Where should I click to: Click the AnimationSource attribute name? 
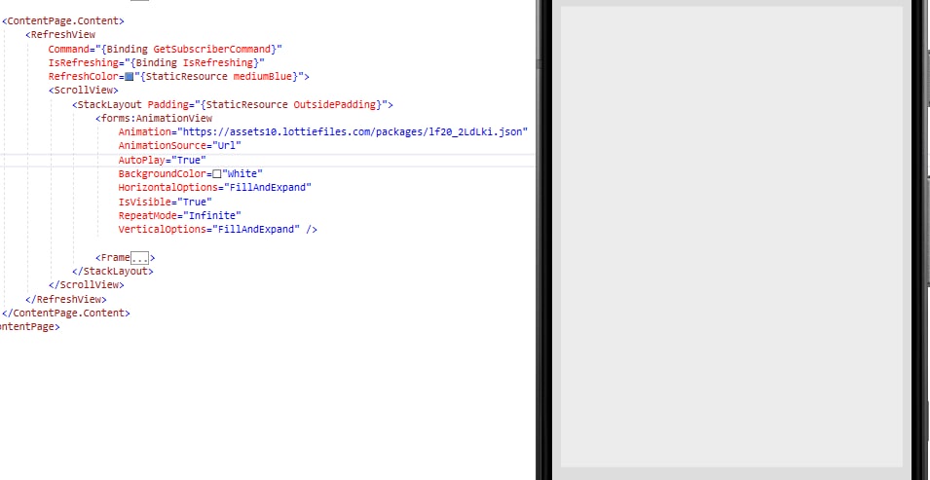click(x=163, y=145)
